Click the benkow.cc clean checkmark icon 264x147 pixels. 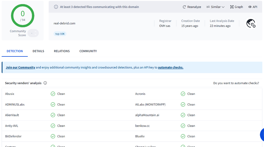[183, 126]
